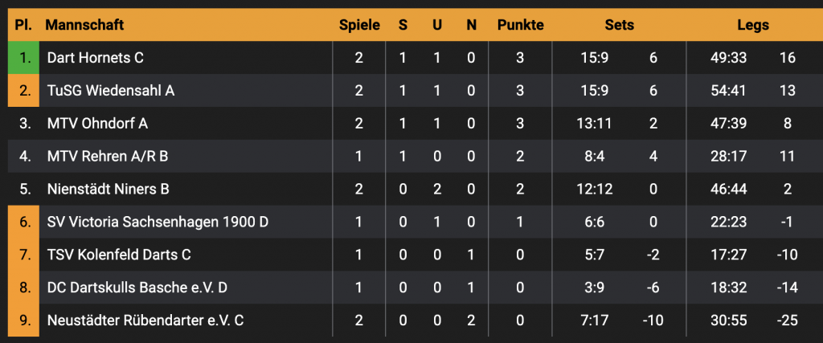Click the 49:33 legs score
Screen dimensions: 823x343
point(729,58)
